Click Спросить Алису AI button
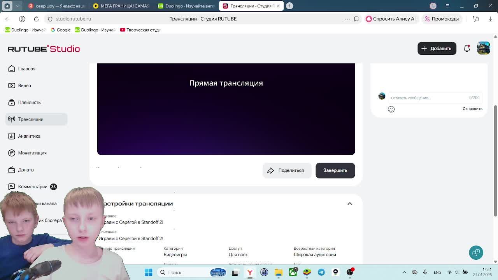The image size is (498, 280). pyautogui.click(x=391, y=19)
